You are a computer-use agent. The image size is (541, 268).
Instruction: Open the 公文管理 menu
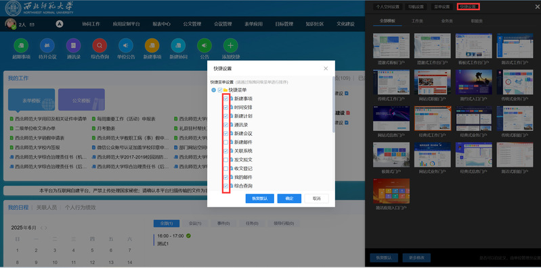point(192,24)
